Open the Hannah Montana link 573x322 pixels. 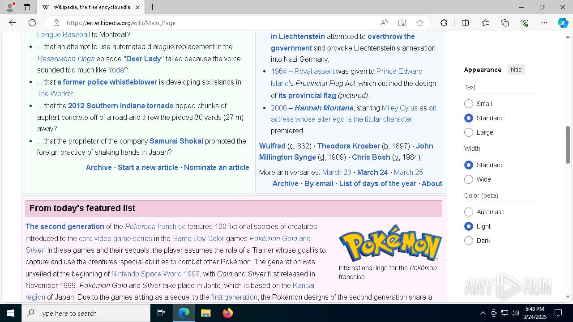324,108
